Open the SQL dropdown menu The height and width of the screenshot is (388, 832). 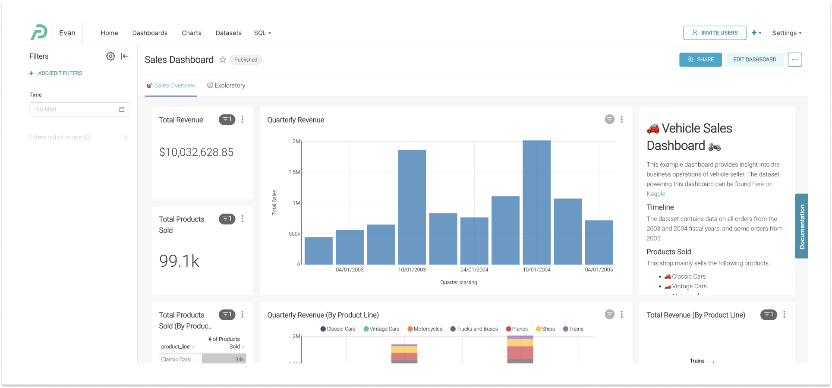coord(262,33)
